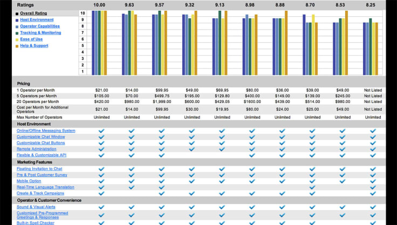Click the $69.95 price cell
The image size is (397, 225).
coord(222,90)
